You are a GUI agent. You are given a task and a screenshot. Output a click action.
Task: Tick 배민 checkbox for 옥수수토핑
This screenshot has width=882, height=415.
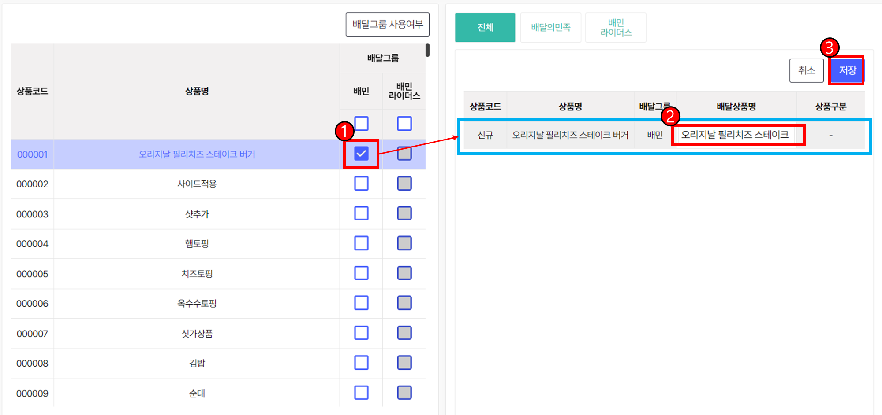(361, 303)
